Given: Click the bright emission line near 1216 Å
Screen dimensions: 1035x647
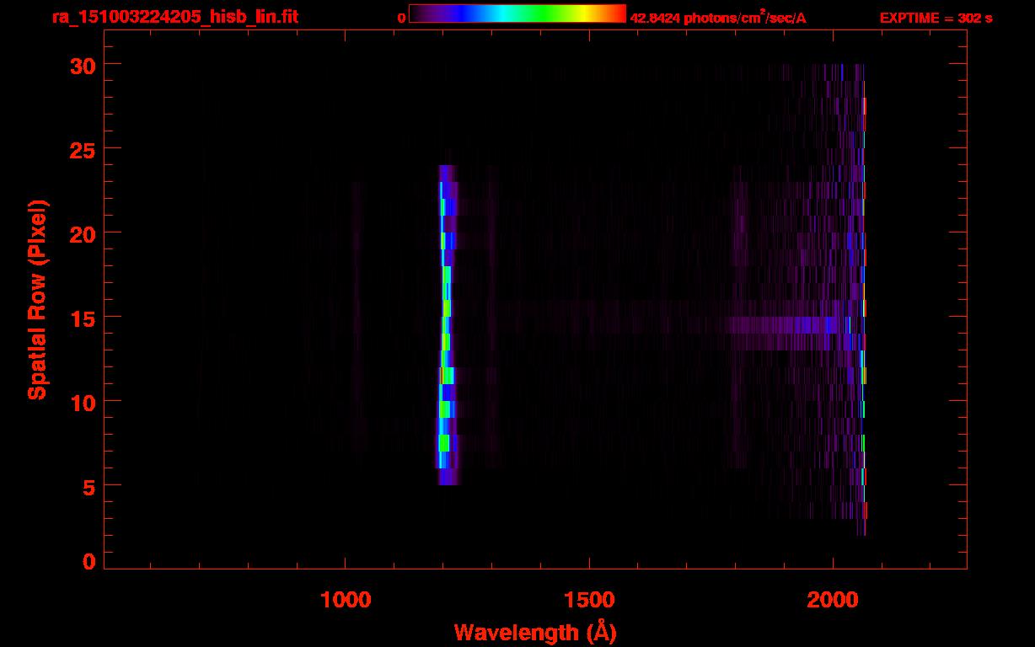Looking at the screenshot, I should pyautogui.click(x=447, y=325).
